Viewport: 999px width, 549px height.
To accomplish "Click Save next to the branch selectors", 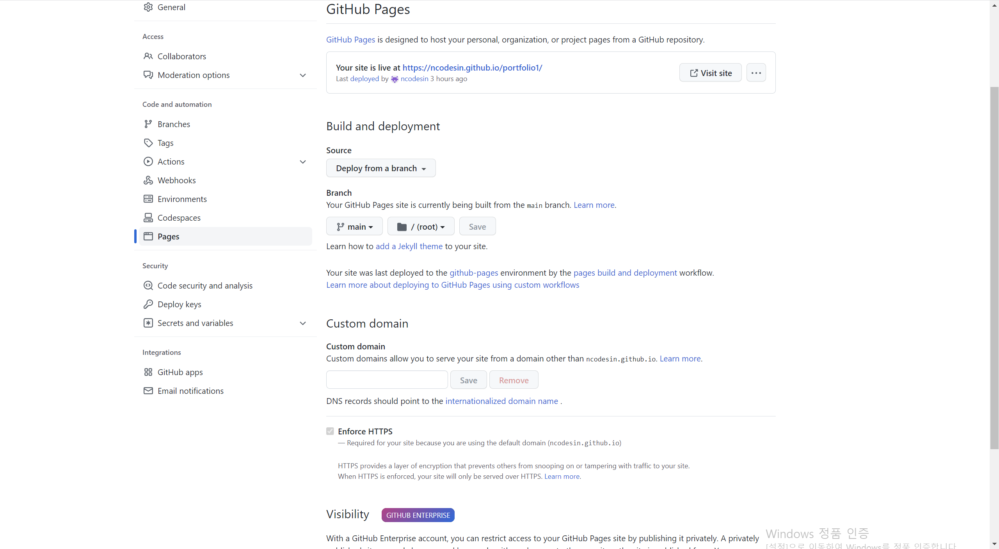I will 477,226.
